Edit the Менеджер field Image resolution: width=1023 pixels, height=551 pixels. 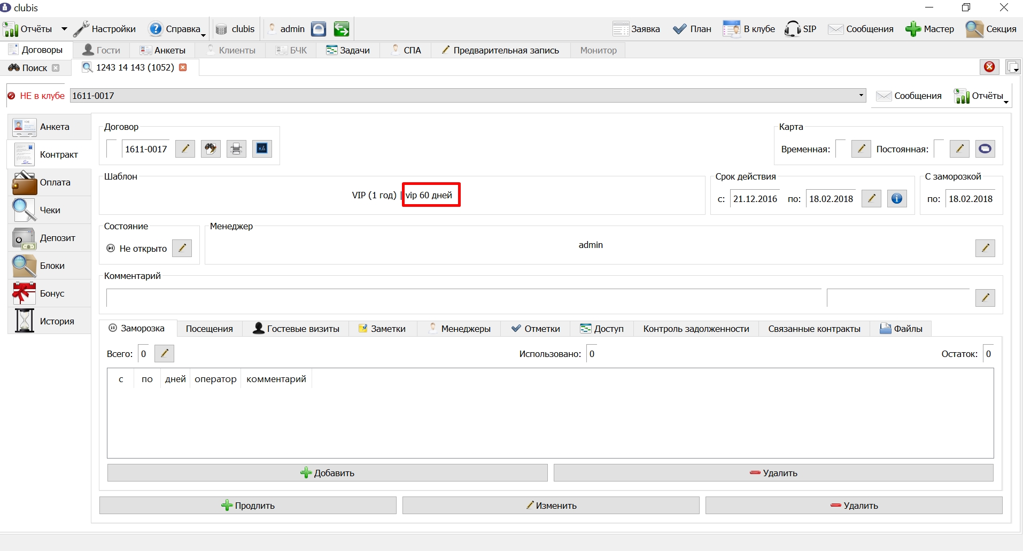[985, 248]
